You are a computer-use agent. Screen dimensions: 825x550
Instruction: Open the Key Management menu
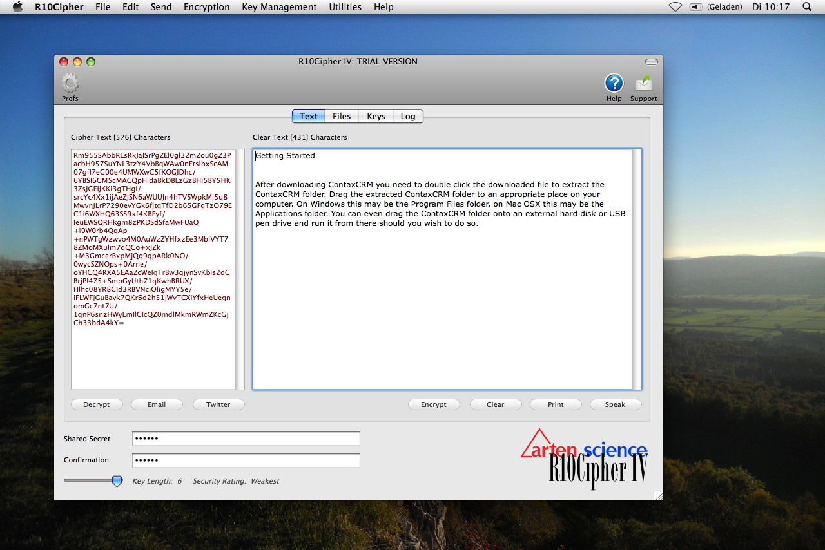tap(279, 7)
